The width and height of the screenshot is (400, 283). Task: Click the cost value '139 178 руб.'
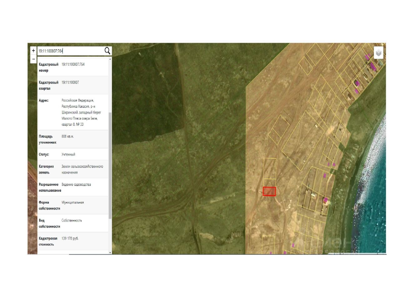point(70,239)
